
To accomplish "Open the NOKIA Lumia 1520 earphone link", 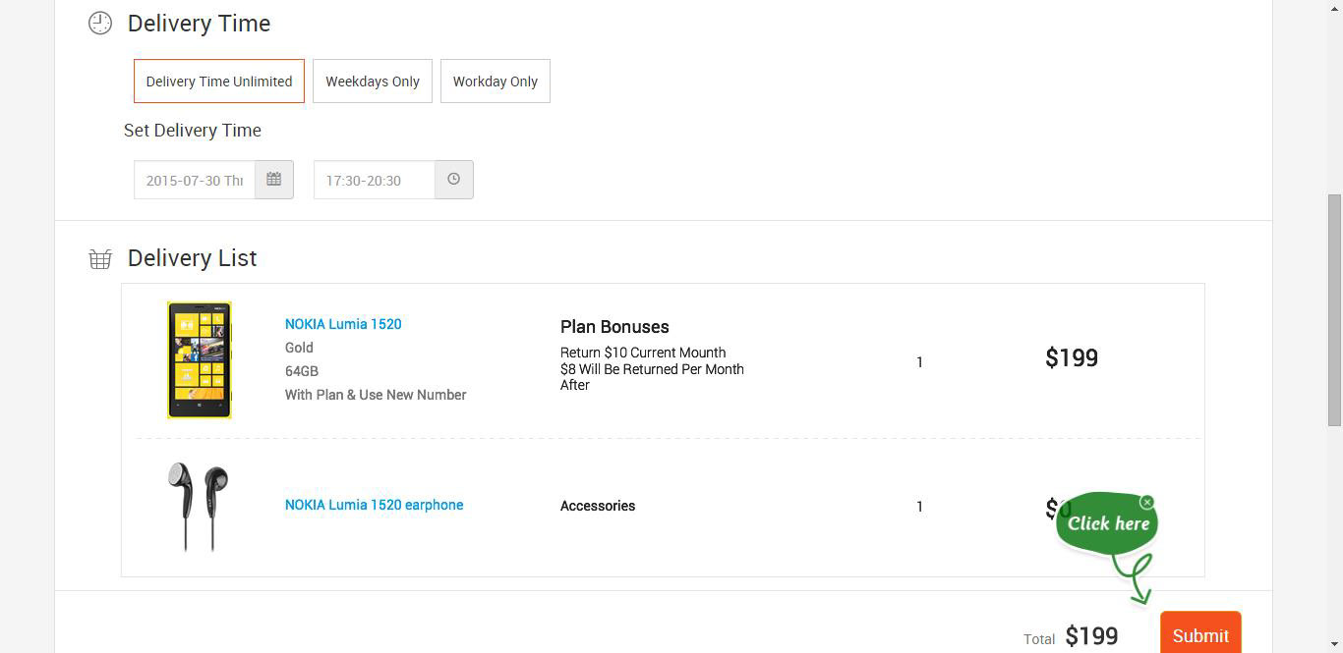I will [x=375, y=505].
